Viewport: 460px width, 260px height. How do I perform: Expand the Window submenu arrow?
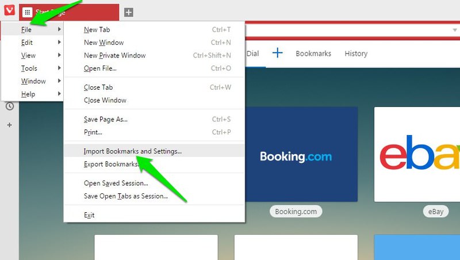pyautogui.click(x=59, y=81)
